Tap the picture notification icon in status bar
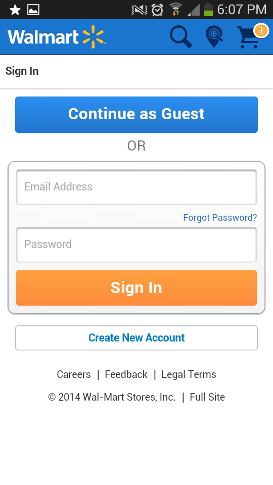The width and height of the screenshot is (273, 485). point(33,10)
